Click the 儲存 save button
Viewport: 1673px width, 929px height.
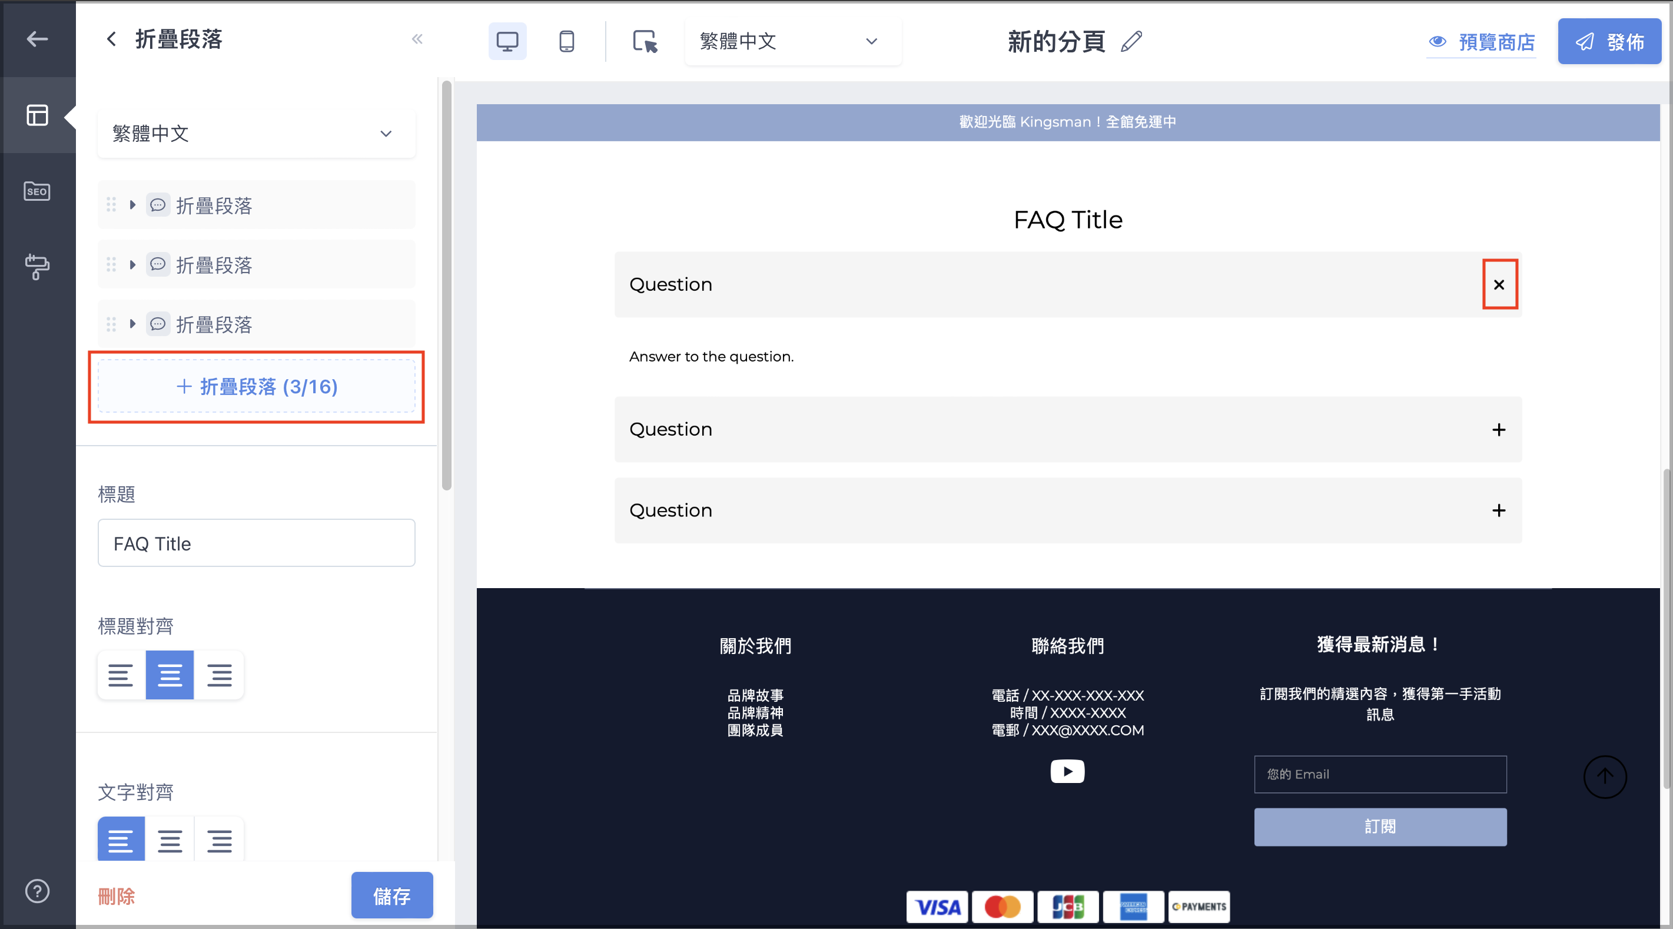[391, 895]
